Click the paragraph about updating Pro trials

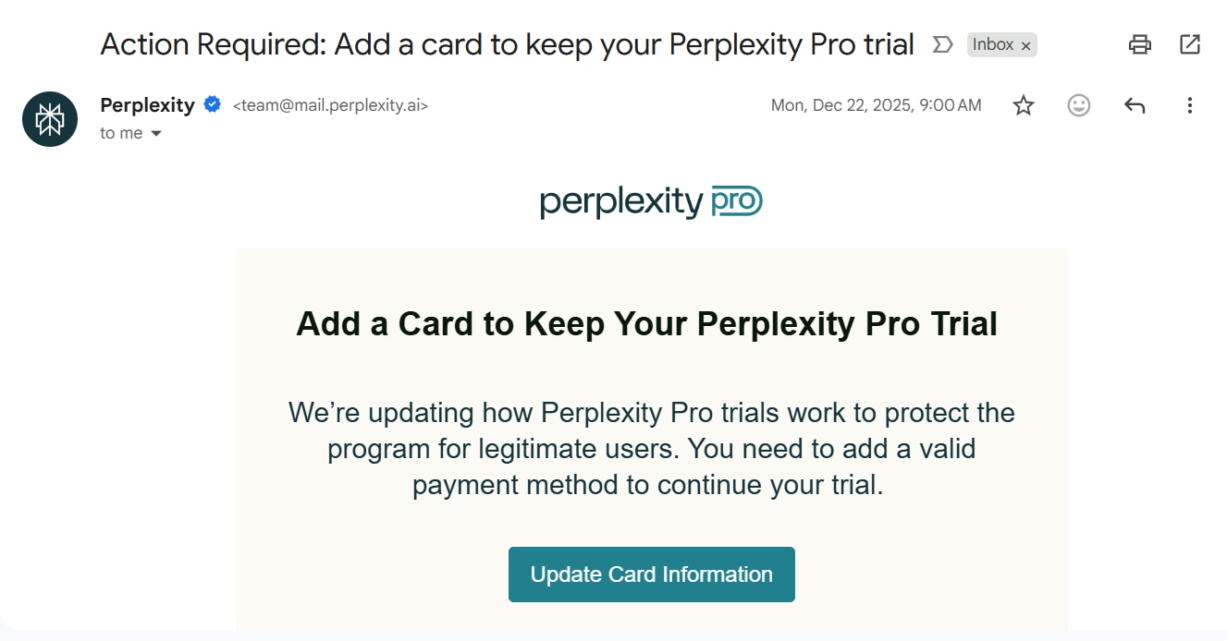tap(651, 449)
